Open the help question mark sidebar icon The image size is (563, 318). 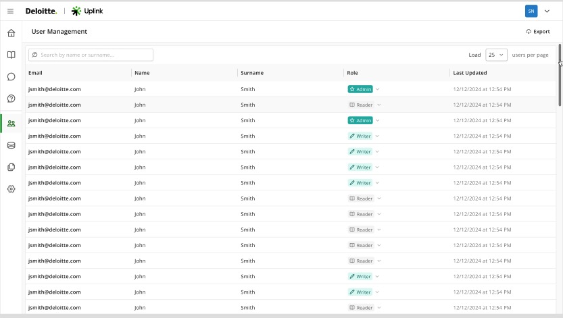11,99
